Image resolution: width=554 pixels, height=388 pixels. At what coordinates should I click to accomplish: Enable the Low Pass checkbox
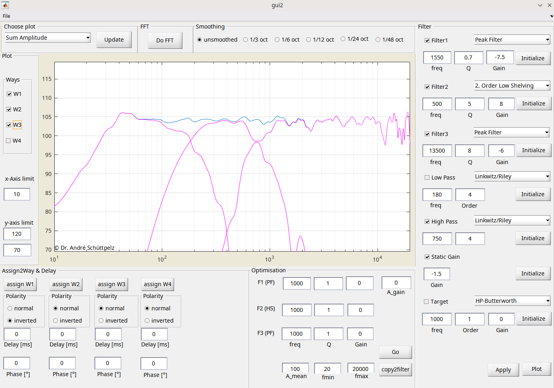coord(427,178)
